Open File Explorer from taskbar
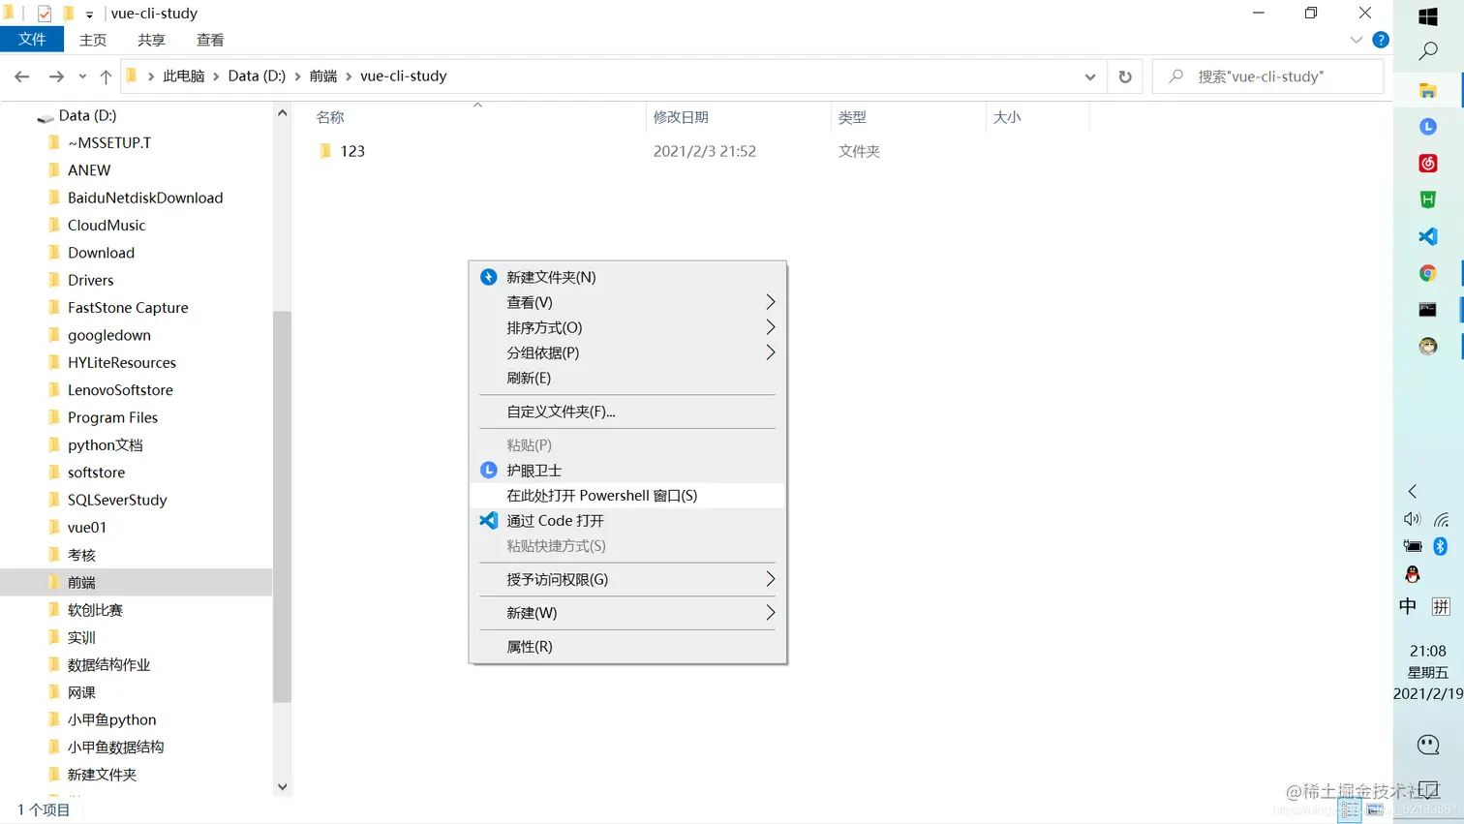Image resolution: width=1464 pixels, height=824 pixels. tap(1428, 90)
